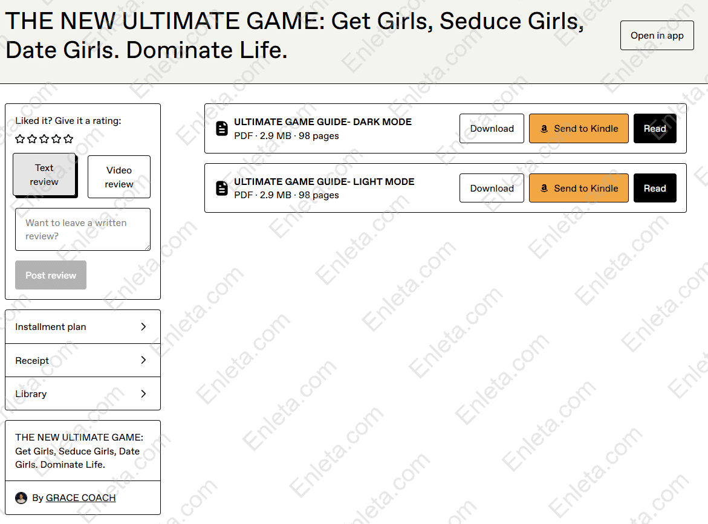Rate with the third star
Viewport: 708px width, 524px height.
coord(44,139)
